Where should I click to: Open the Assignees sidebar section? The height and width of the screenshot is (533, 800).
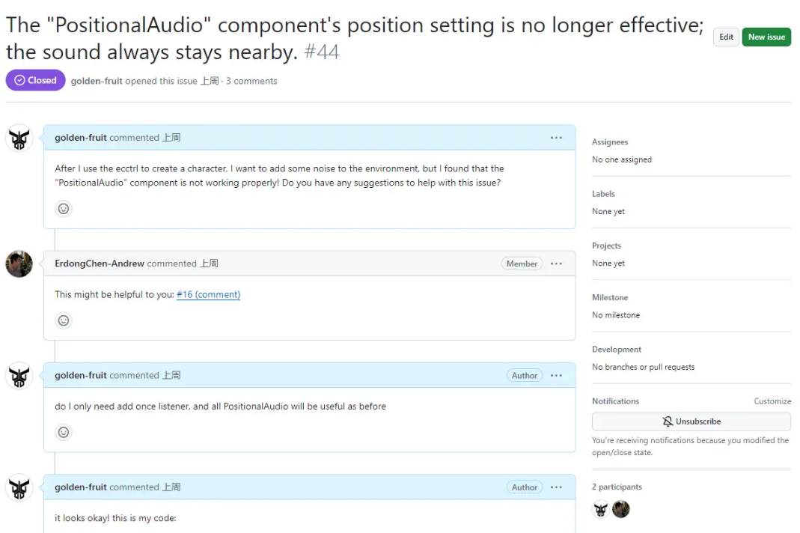tap(610, 142)
